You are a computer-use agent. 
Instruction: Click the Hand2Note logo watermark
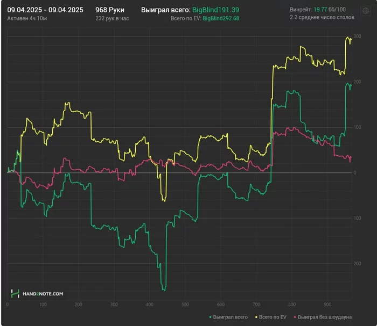click(x=37, y=293)
